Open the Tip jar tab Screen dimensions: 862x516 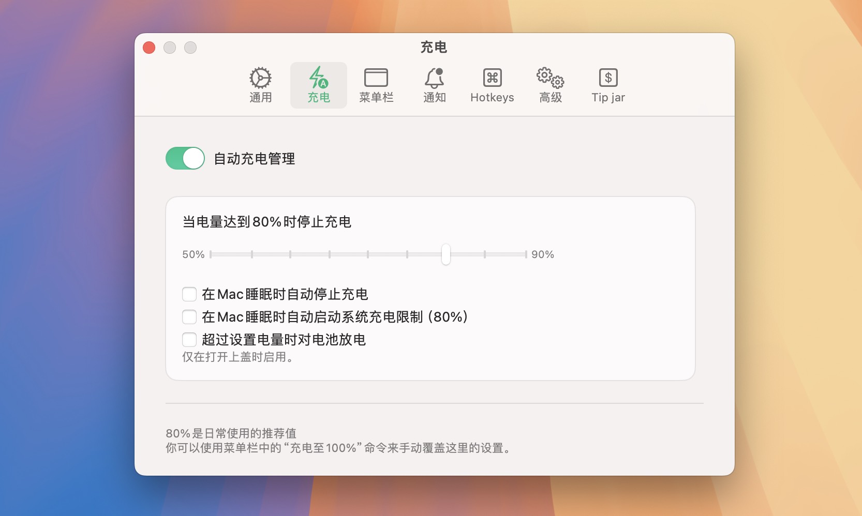click(x=608, y=85)
